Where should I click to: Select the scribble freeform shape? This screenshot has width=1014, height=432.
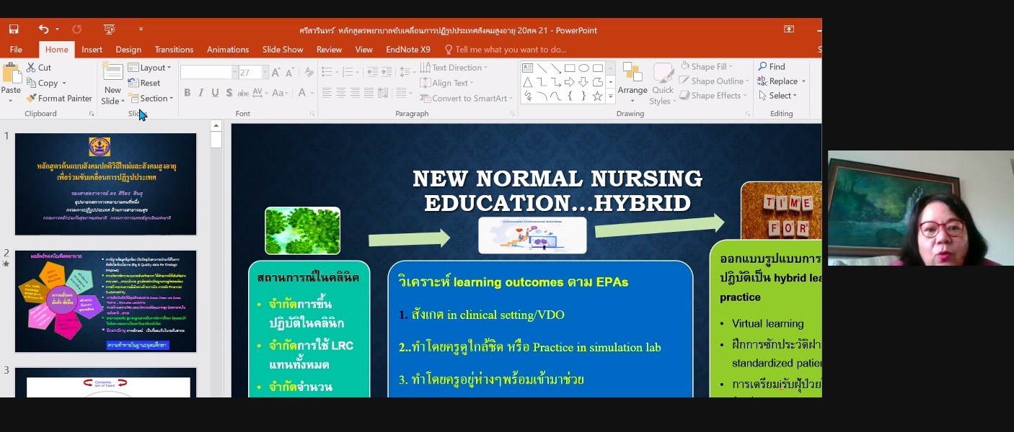click(x=528, y=96)
